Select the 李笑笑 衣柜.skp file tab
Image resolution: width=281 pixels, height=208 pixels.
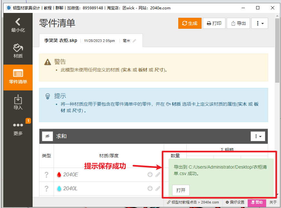pos(61,41)
